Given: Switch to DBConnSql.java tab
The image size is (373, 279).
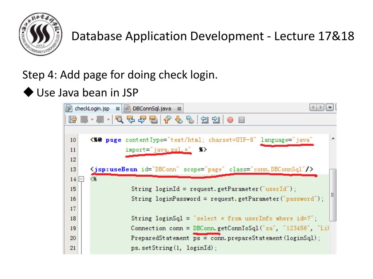Looking at the screenshot, I should pos(153,108).
